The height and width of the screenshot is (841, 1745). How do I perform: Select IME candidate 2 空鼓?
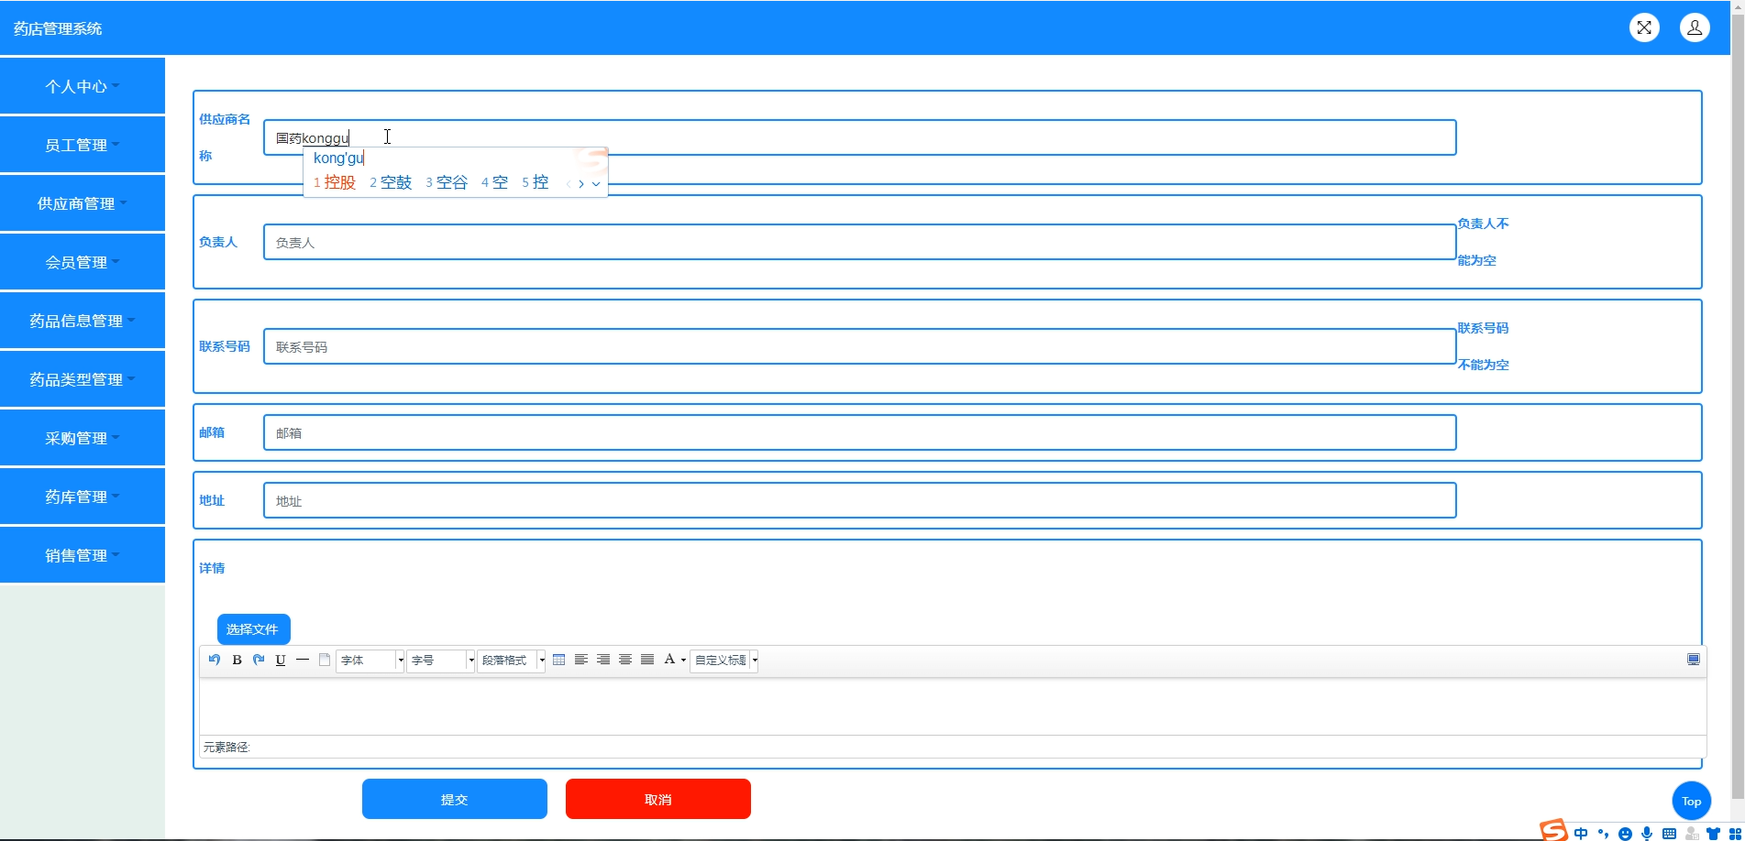pyautogui.click(x=391, y=182)
